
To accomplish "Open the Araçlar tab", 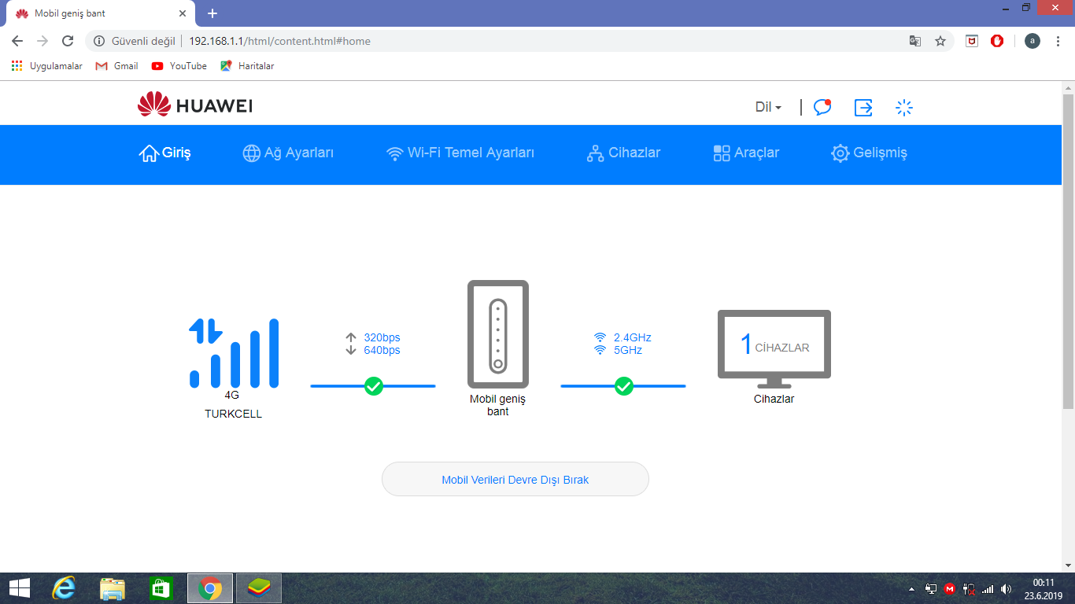I will pyautogui.click(x=746, y=153).
